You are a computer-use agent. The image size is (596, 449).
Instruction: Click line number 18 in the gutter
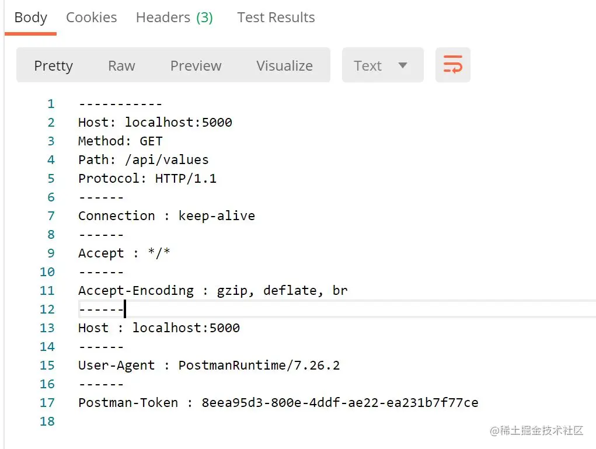[47, 422]
